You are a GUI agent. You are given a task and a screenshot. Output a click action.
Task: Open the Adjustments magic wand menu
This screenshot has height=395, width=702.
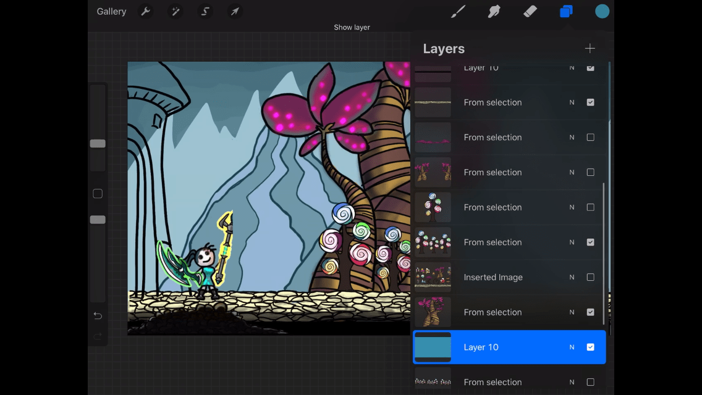[x=175, y=11]
